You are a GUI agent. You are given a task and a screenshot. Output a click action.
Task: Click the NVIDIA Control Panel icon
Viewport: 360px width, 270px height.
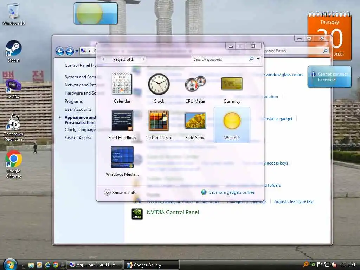[x=137, y=214]
